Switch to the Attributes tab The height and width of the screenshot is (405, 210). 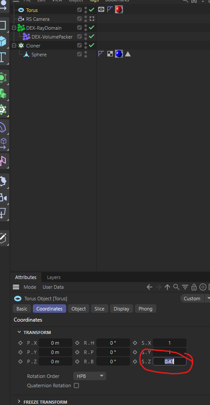point(26,277)
